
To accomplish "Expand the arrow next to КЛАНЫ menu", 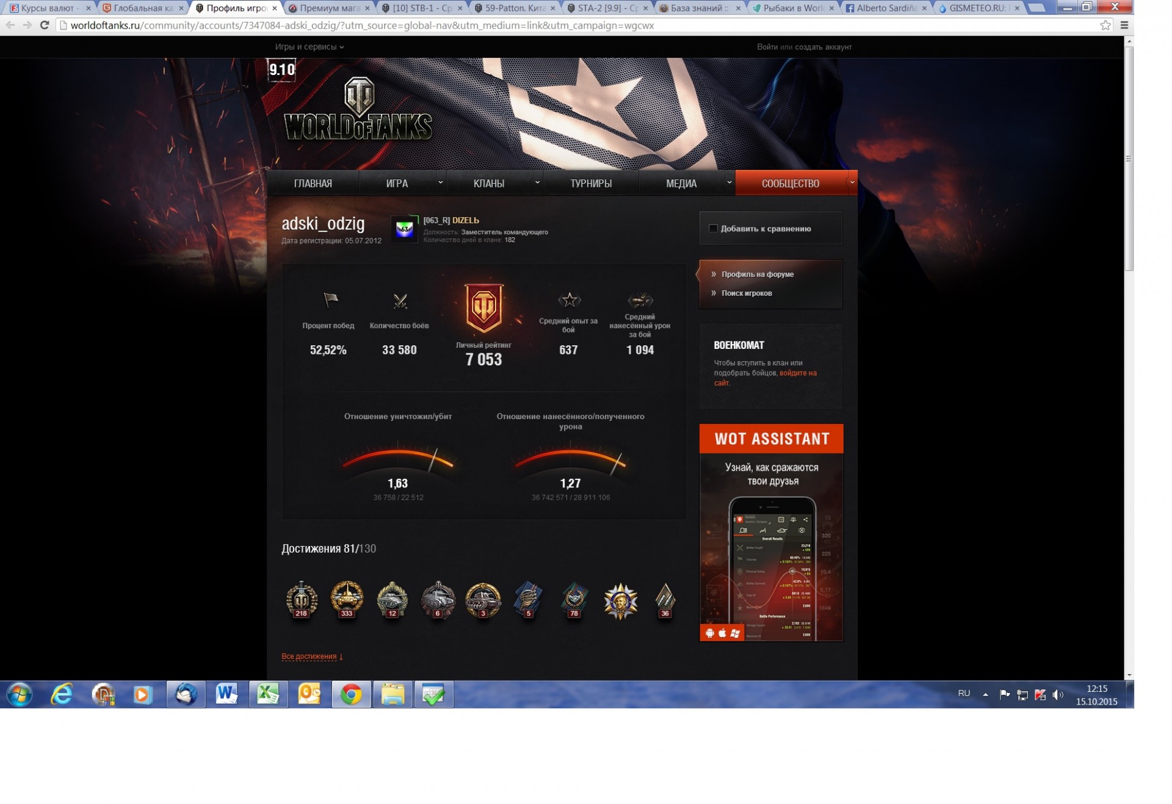I will (x=537, y=182).
